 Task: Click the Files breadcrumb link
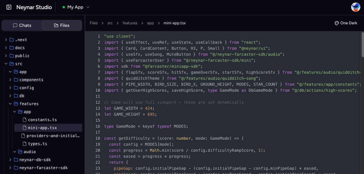click(94, 23)
